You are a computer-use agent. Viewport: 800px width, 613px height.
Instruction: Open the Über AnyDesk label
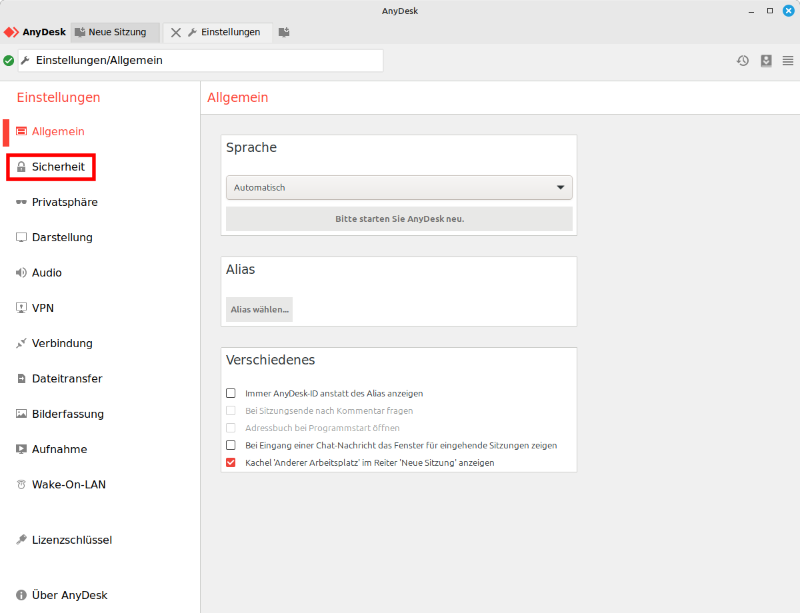tap(69, 595)
